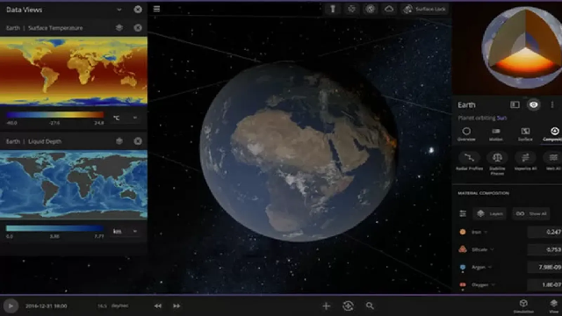This screenshot has width=562, height=316.
Task: Click the Liquid Depth world map
Action: (74, 184)
